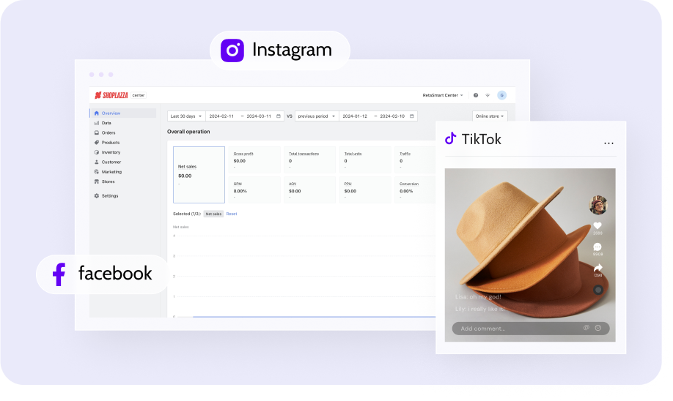Open the previous period dropdown

click(317, 116)
